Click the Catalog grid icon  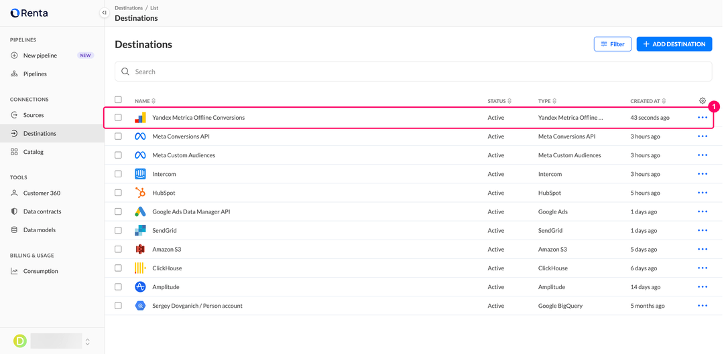point(14,152)
